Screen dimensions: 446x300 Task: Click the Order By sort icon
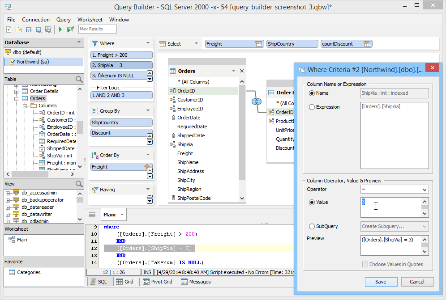pyautogui.click(x=95, y=155)
